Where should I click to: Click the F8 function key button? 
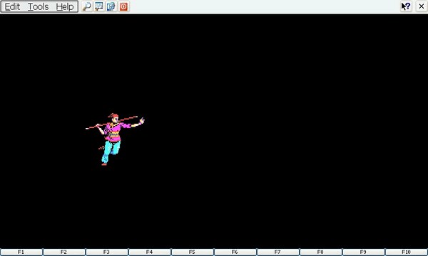(321, 252)
